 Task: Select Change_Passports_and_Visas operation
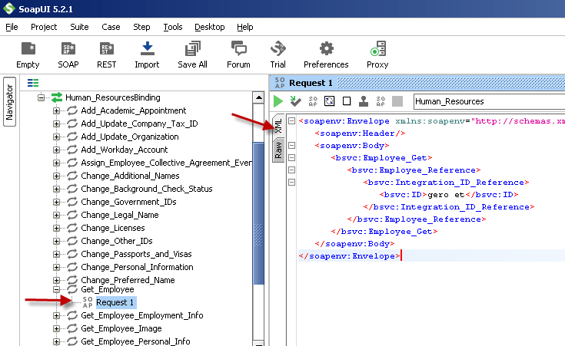tap(136, 254)
